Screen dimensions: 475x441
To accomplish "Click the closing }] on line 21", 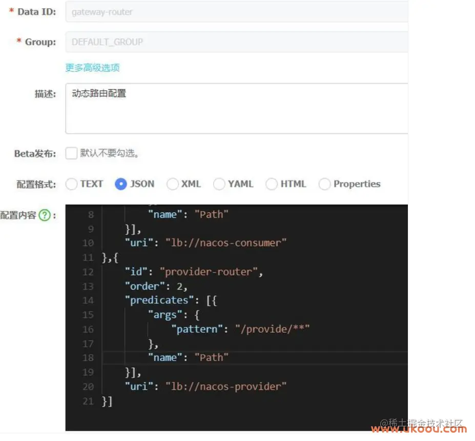I will [x=107, y=402].
